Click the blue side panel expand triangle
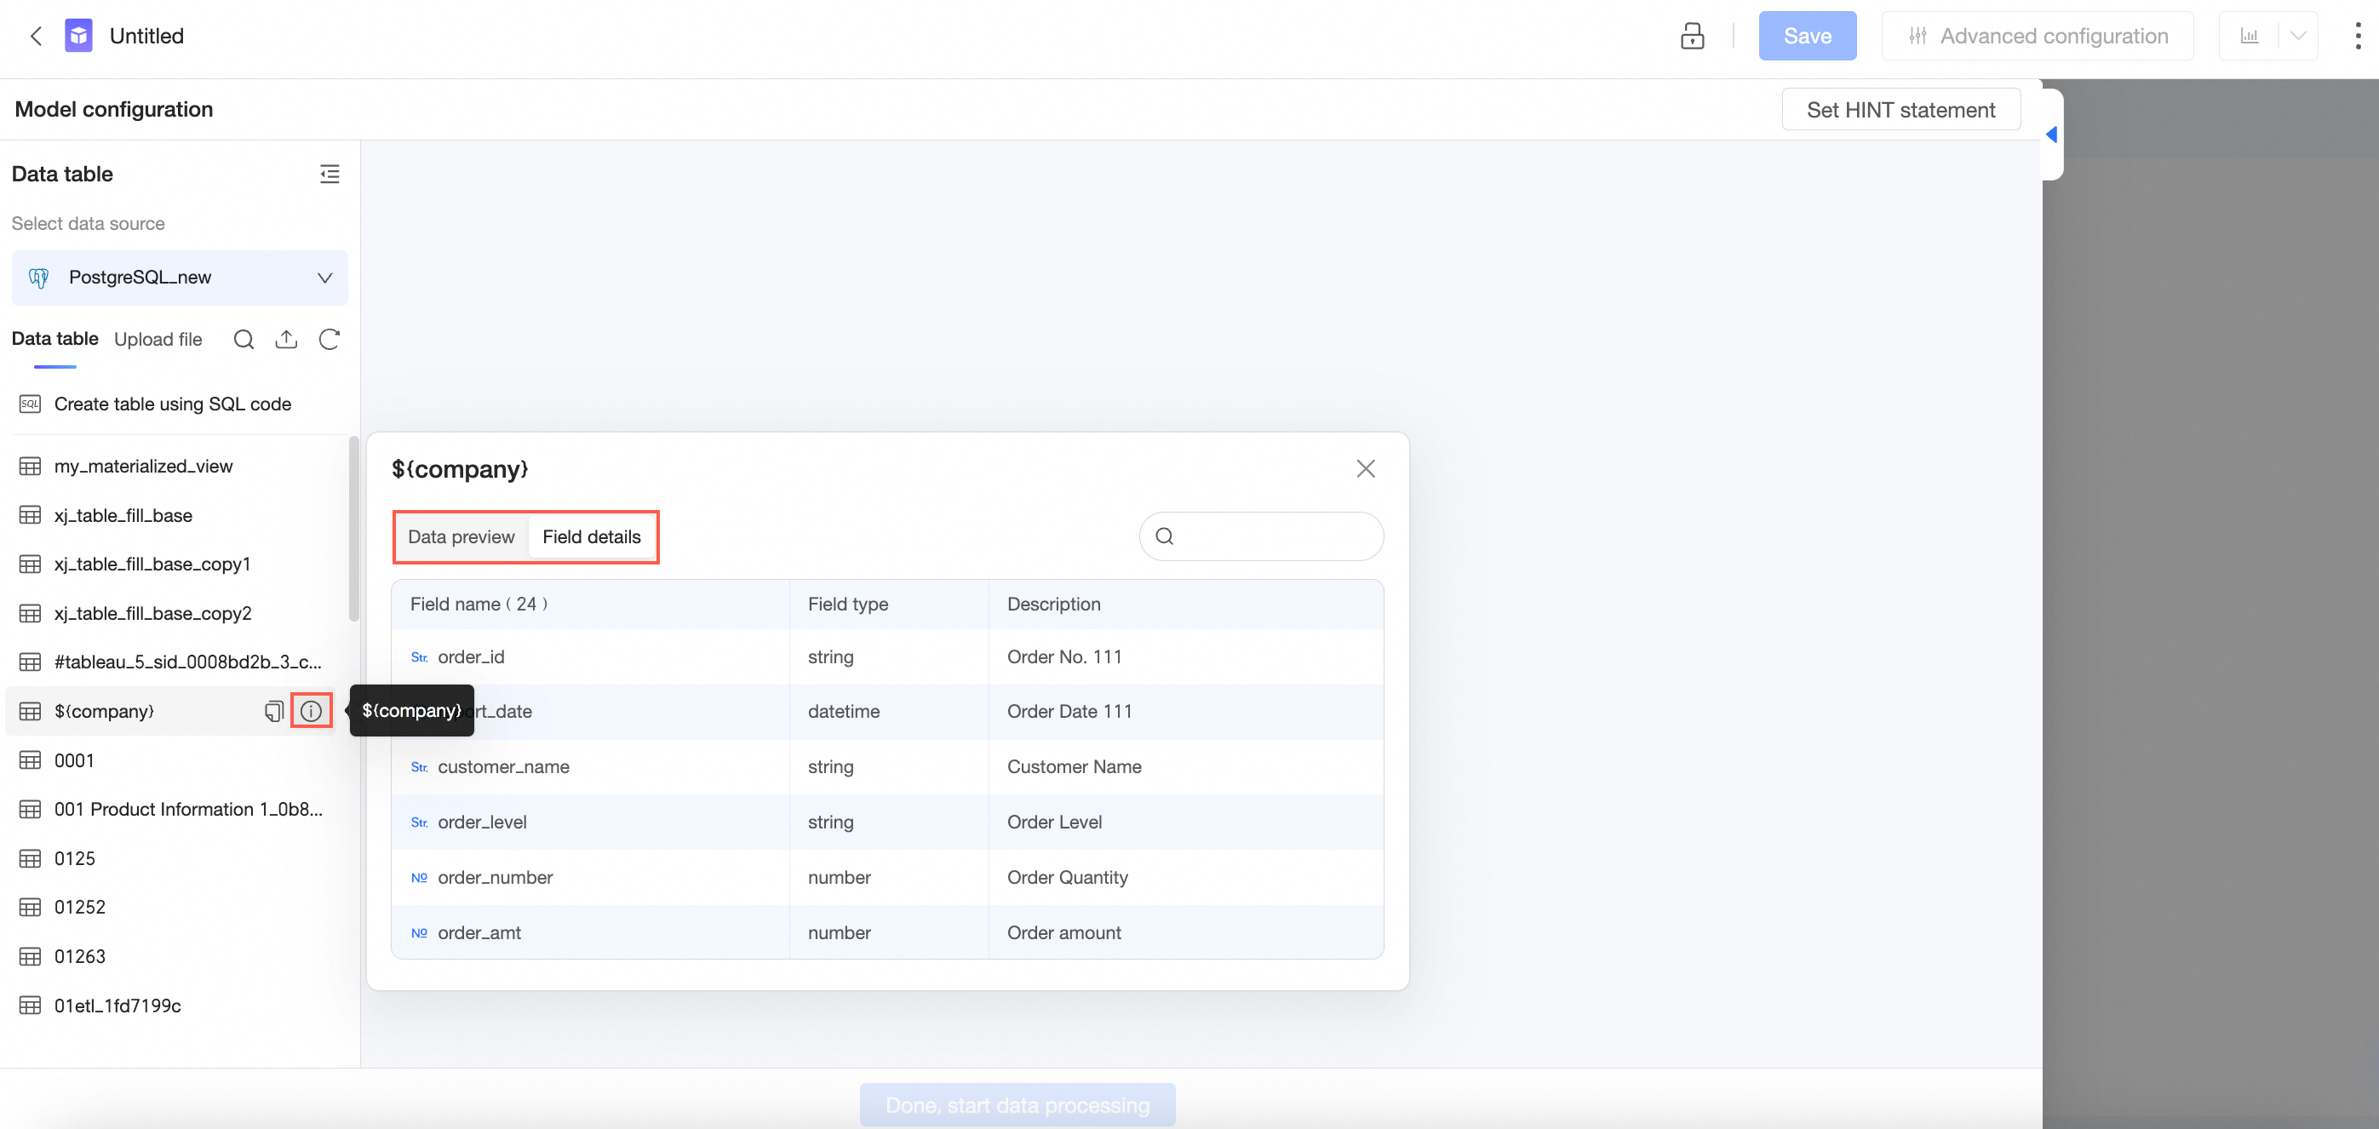This screenshot has width=2379, height=1129. pyautogui.click(x=2051, y=135)
